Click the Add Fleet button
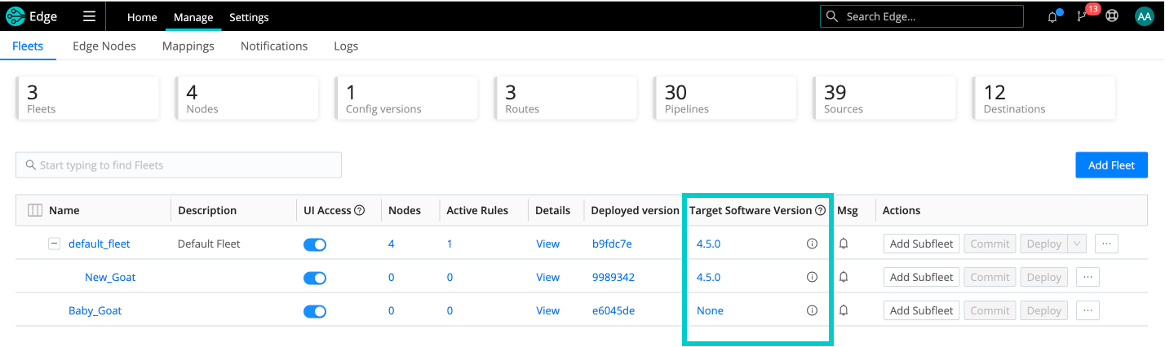The width and height of the screenshot is (1165, 347). (x=1111, y=165)
